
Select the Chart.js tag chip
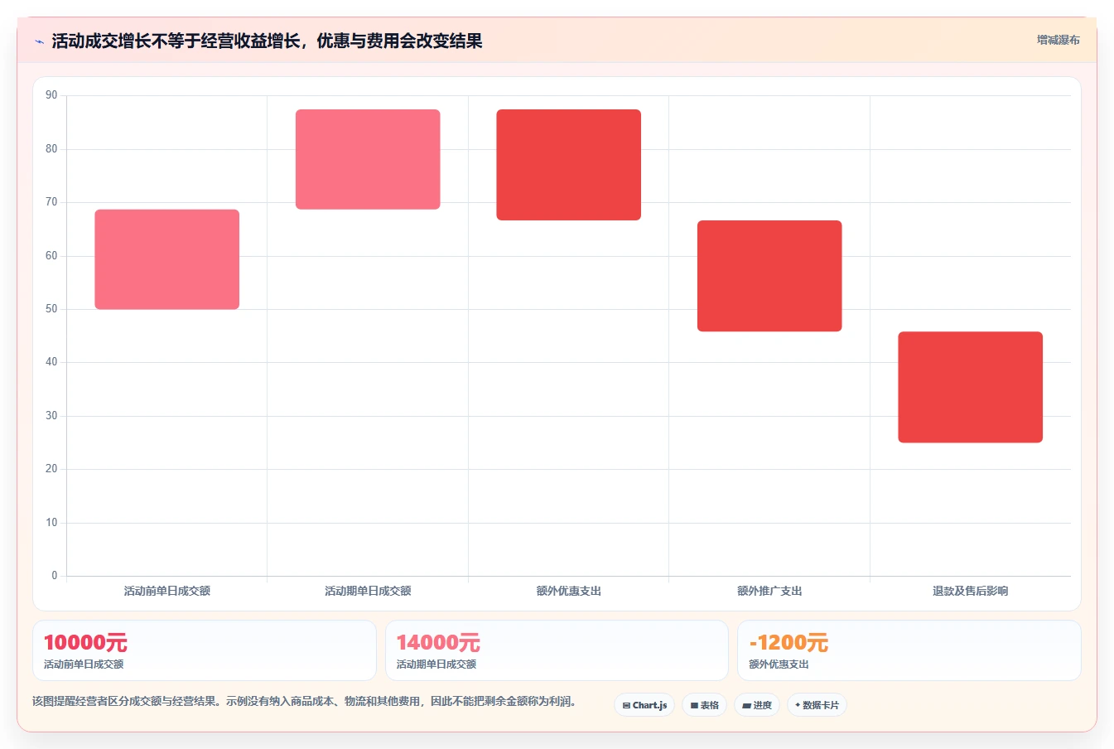[644, 705]
